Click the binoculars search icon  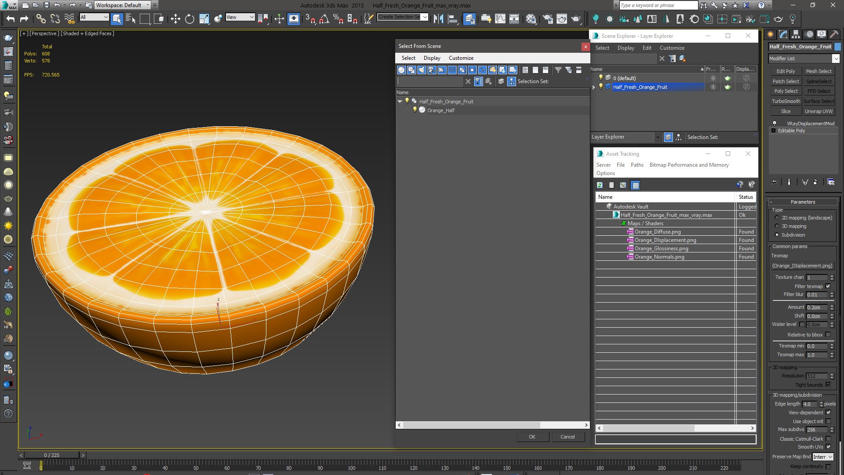[x=704, y=5]
